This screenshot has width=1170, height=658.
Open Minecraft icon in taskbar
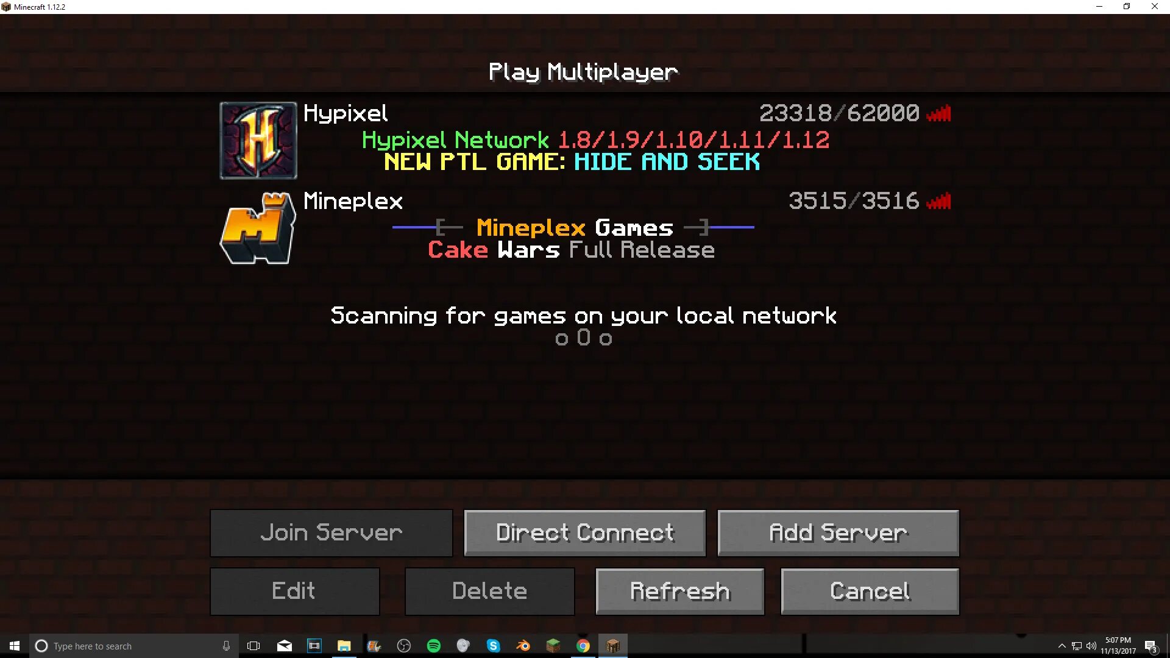pyautogui.click(x=613, y=646)
